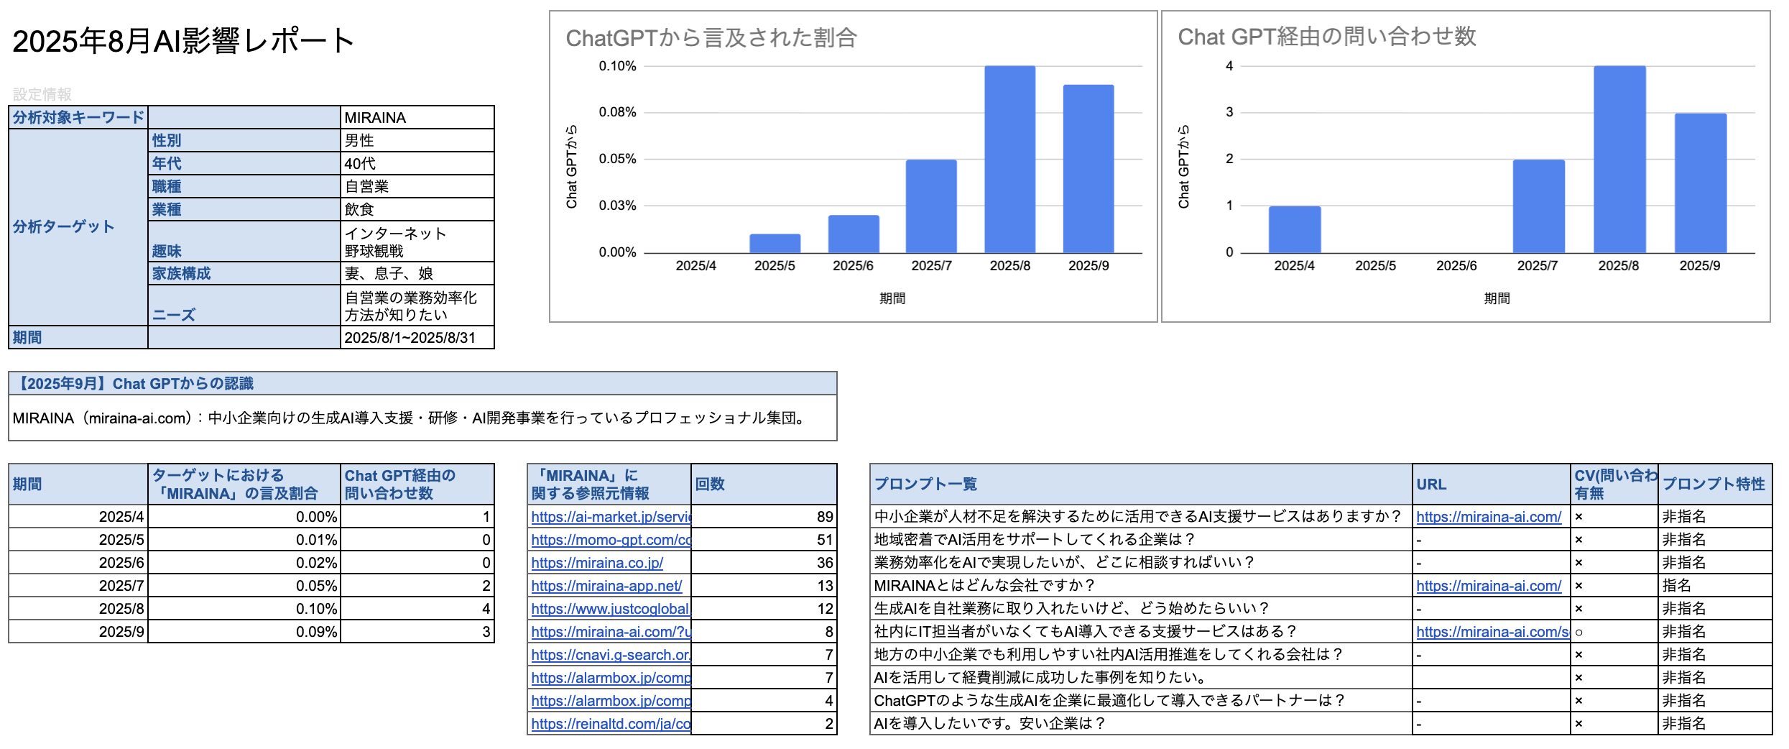The height and width of the screenshot is (749, 1789).
Task: Click the ○ mark in CV column
Action: tap(1579, 632)
